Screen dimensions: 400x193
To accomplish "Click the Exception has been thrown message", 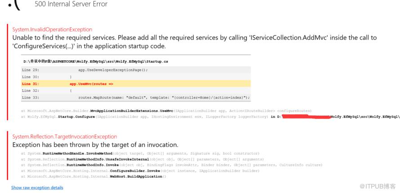I will [95, 145].
